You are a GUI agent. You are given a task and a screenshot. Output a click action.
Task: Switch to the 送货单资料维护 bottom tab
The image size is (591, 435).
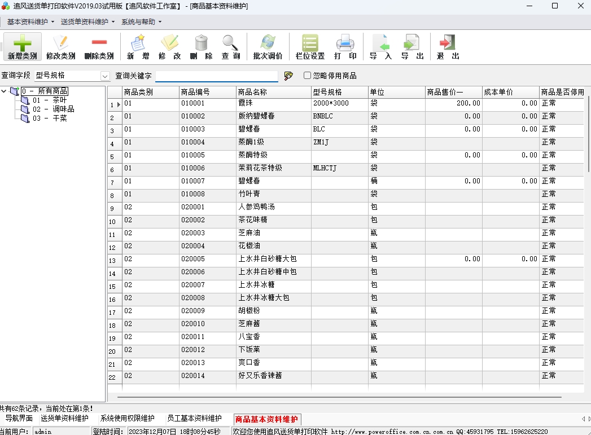65,418
